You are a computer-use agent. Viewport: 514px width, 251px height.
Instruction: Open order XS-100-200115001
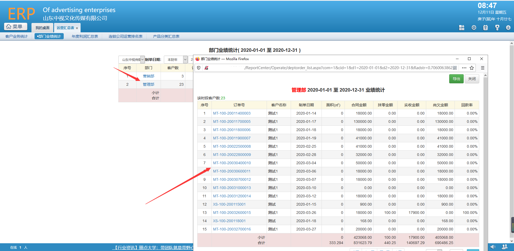click(229, 204)
